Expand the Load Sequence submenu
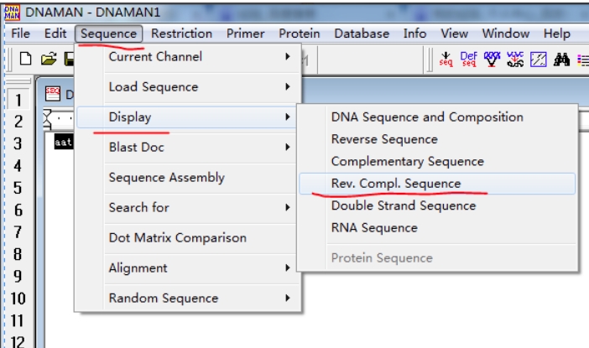The image size is (589, 348). [x=188, y=86]
